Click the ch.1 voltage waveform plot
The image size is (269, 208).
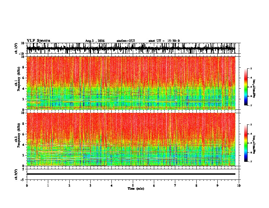point(131,48)
